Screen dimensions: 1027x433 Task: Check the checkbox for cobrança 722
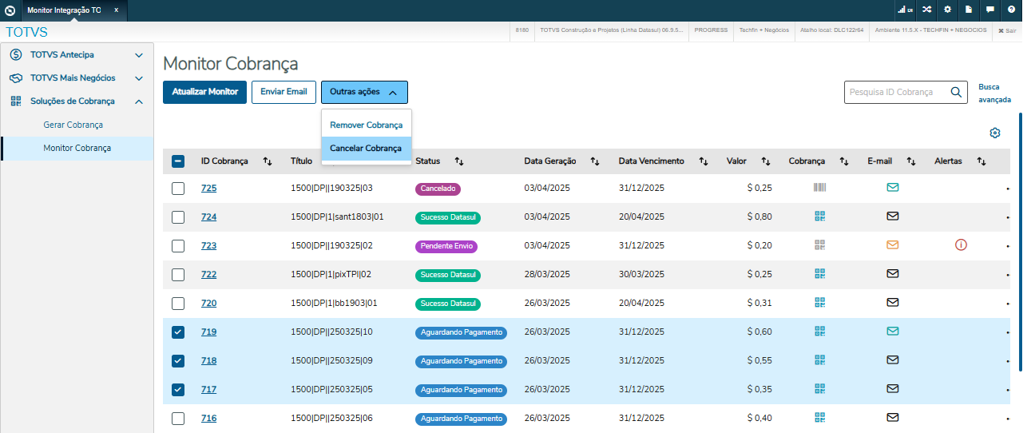tap(178, 274)
